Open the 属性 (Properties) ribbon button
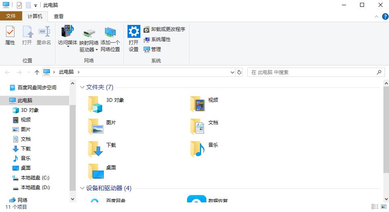Viewport: 389px width, 212px height. (x=10, y=35)
